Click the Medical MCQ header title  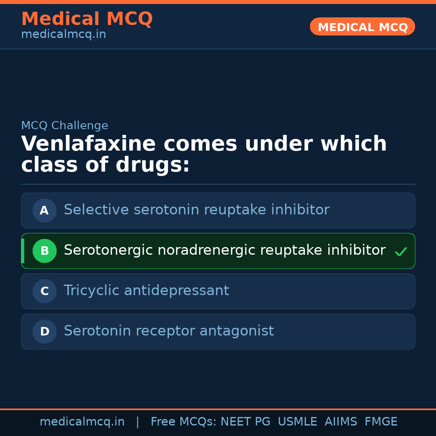pos(87,19)
